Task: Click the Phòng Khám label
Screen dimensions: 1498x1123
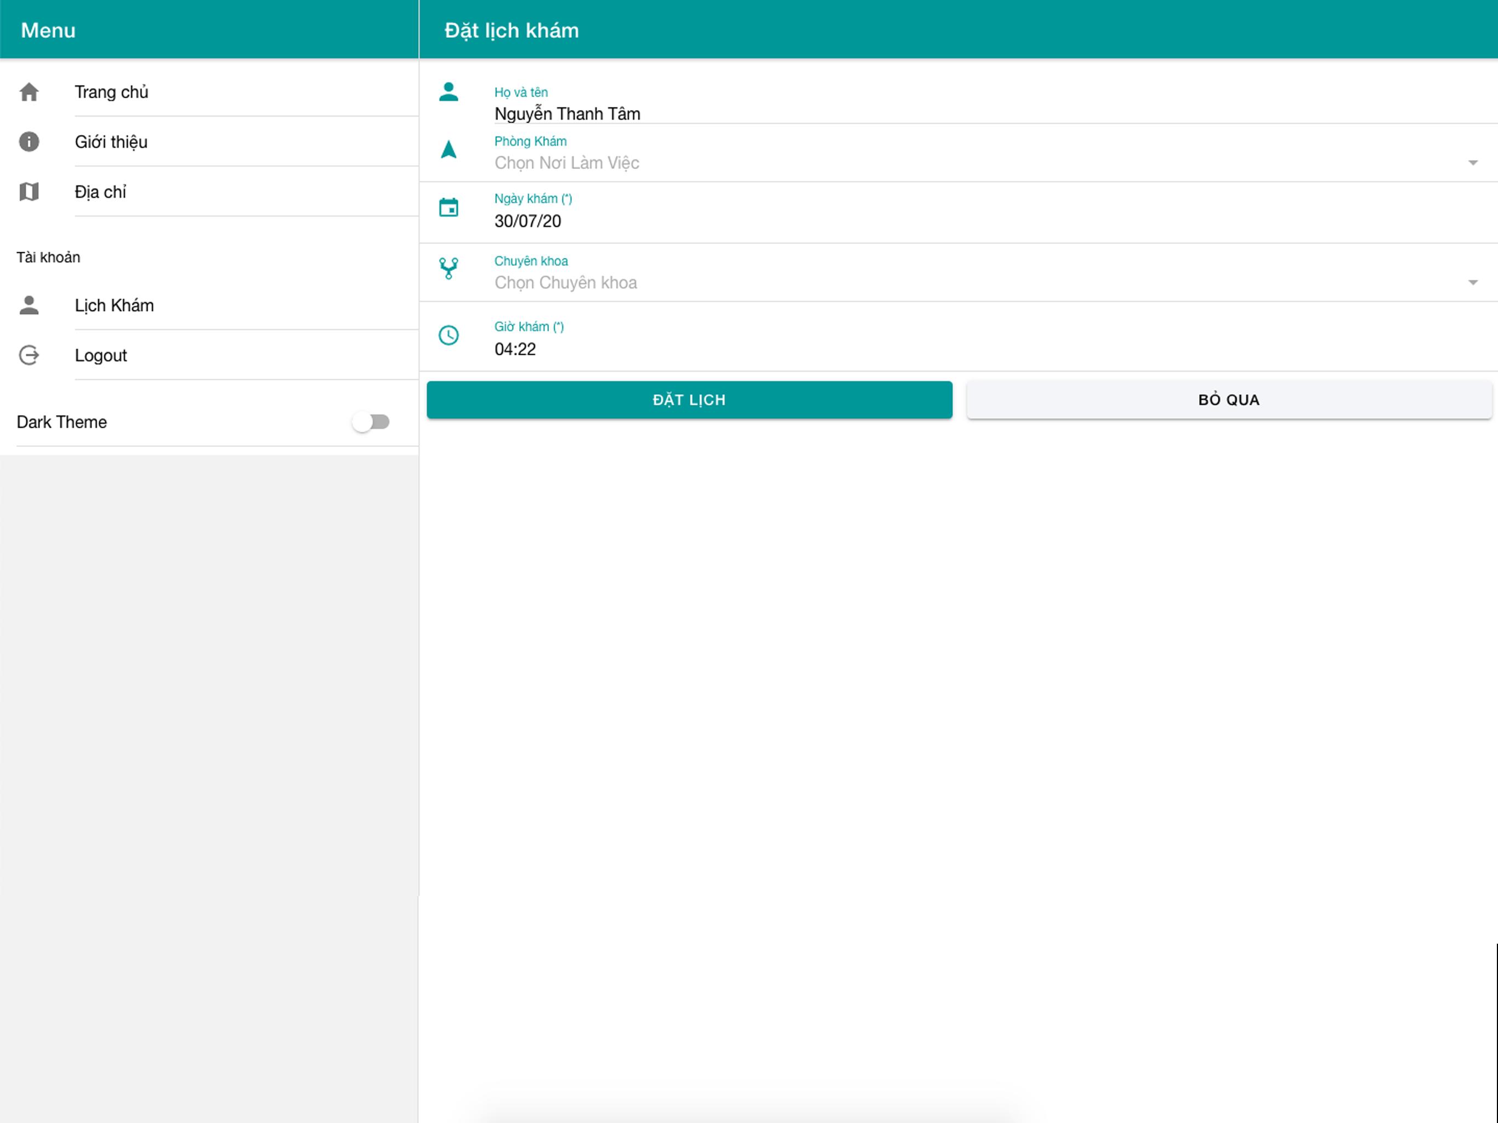Action: (530, 141)
